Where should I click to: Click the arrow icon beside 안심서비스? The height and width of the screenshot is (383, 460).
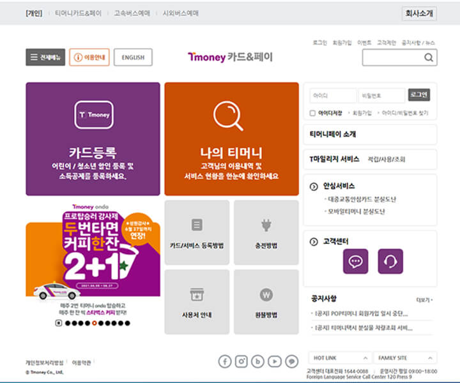coord(314,186)
